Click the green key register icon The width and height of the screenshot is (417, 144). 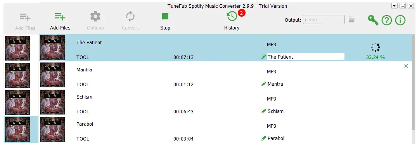(373, 20)
